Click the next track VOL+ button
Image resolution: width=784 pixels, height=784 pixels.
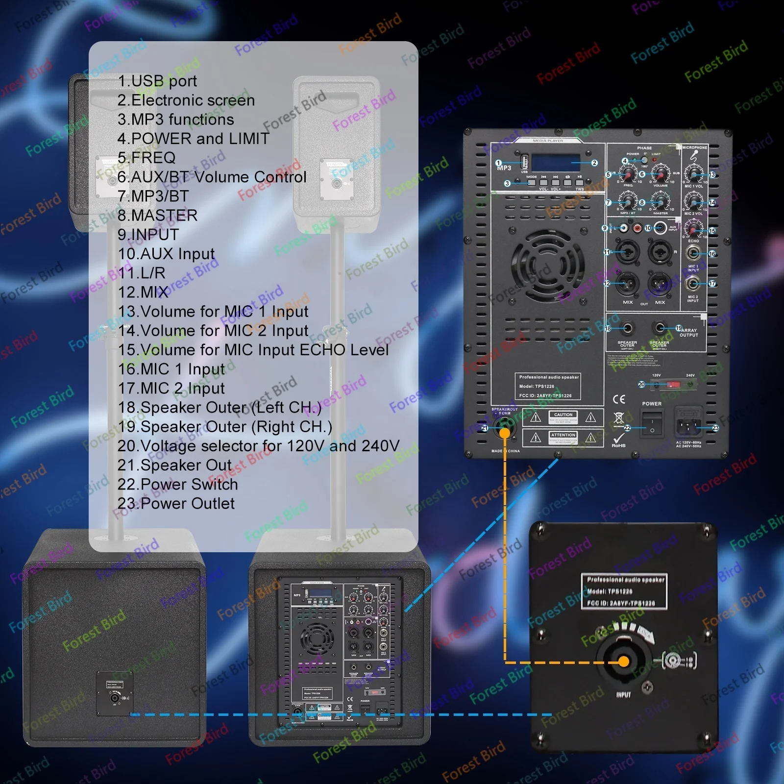pos(556,182)
